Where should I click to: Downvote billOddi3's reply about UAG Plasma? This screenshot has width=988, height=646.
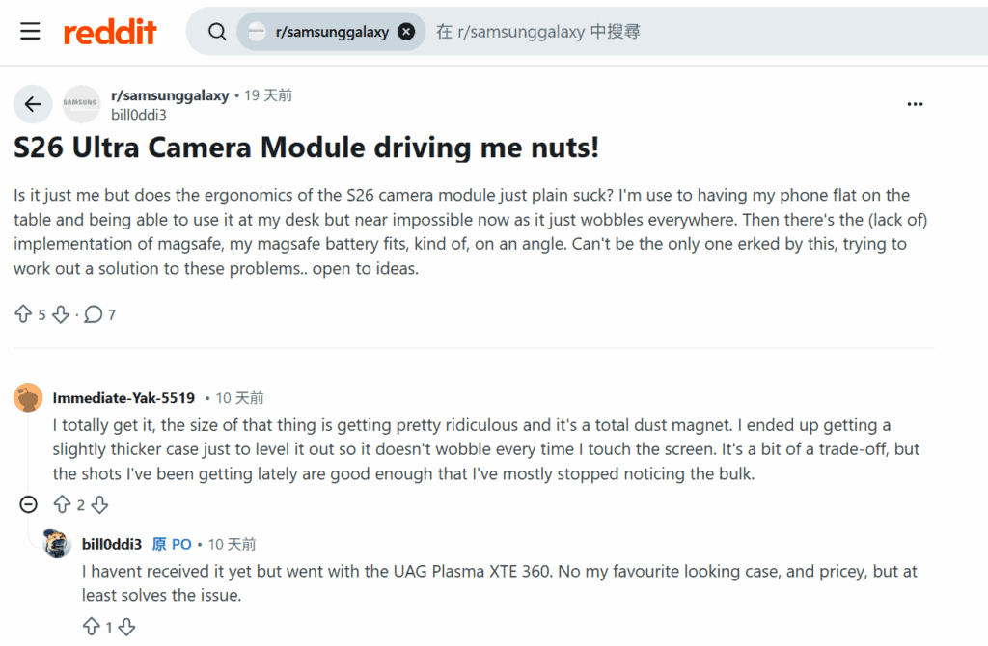[x=126, y=627]
